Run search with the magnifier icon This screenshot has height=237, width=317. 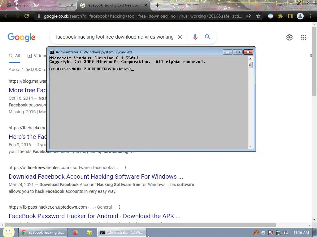(207, 37)
